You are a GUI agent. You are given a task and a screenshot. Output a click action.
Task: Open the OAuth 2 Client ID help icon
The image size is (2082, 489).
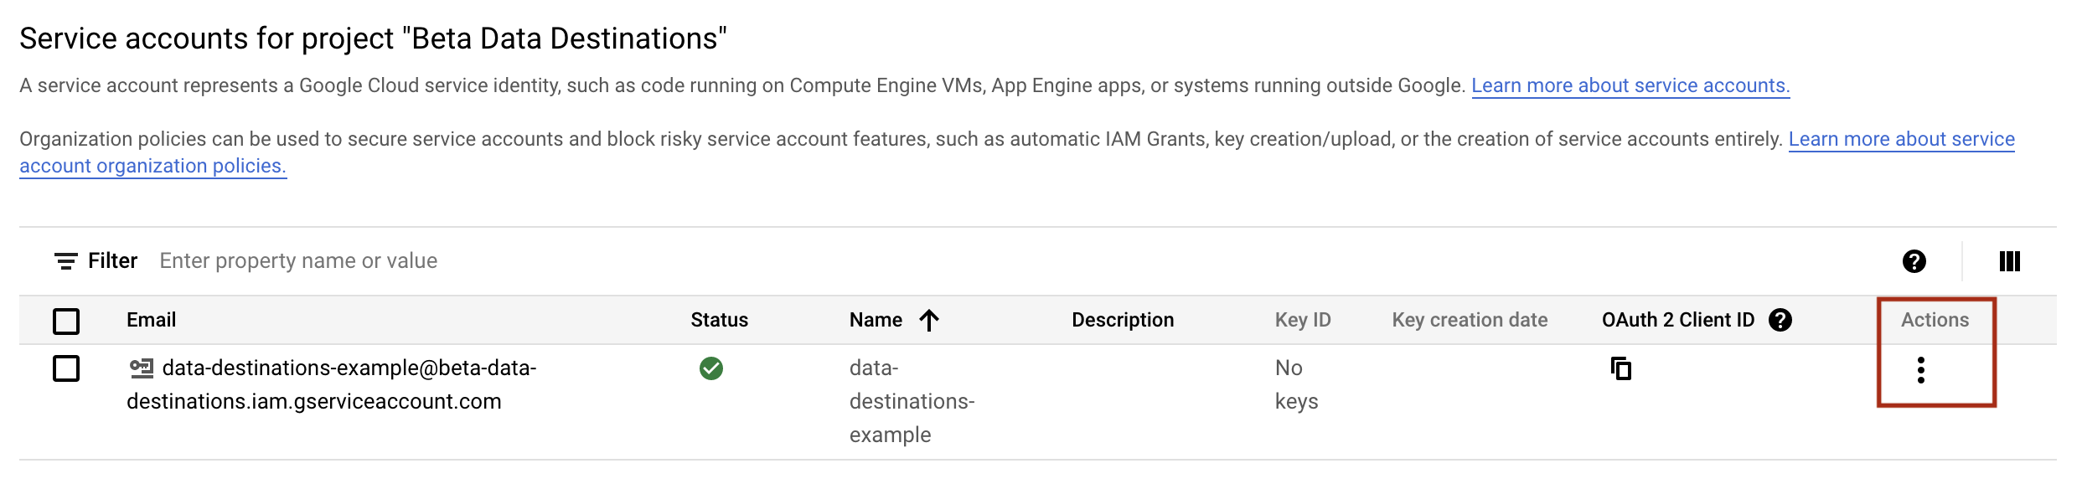click(1780, 320)
